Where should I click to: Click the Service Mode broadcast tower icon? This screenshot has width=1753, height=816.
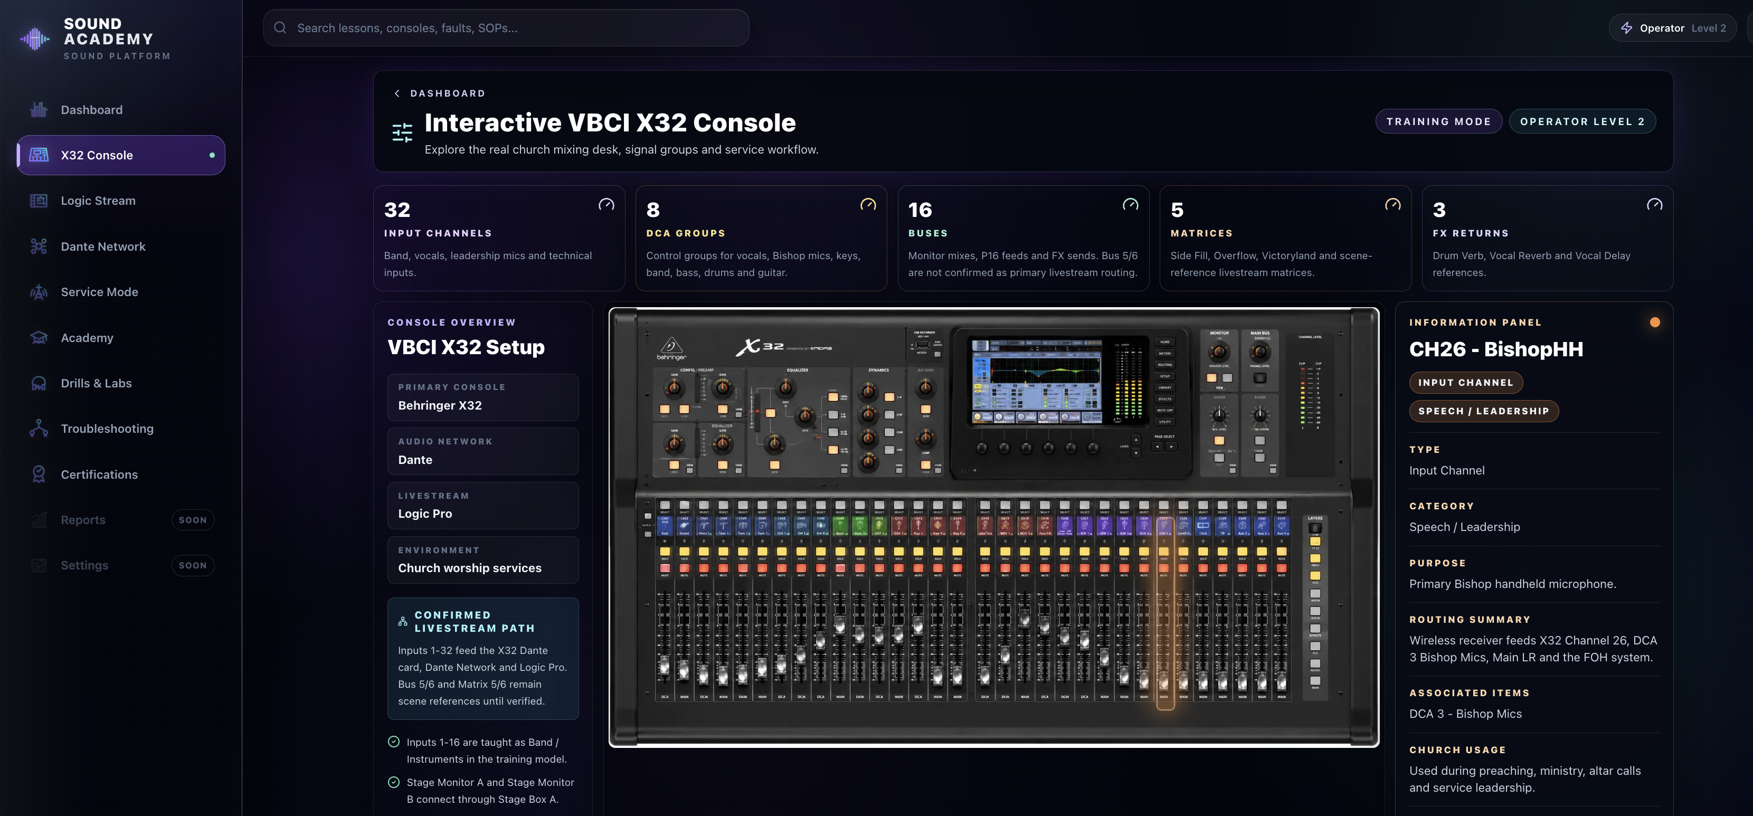click(39, 292)
